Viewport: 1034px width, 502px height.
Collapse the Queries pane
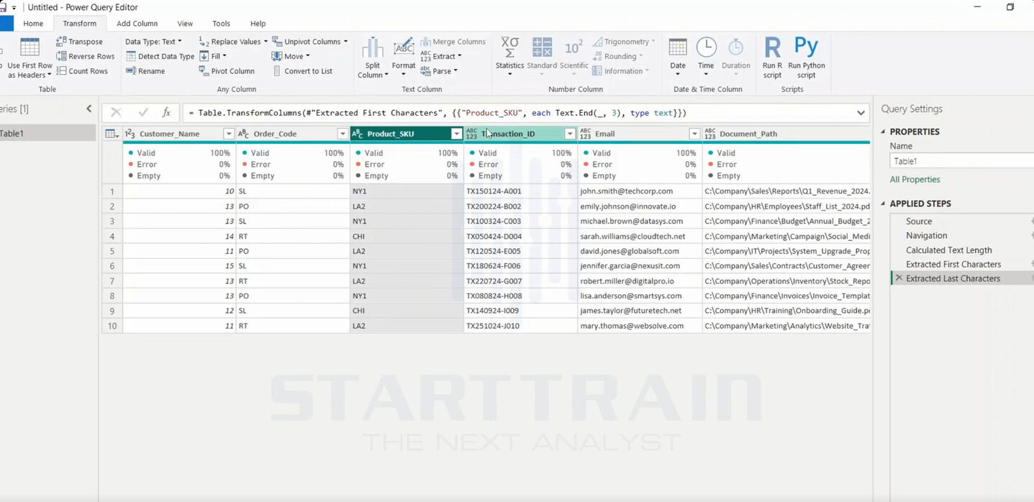[x=89, y=109]
